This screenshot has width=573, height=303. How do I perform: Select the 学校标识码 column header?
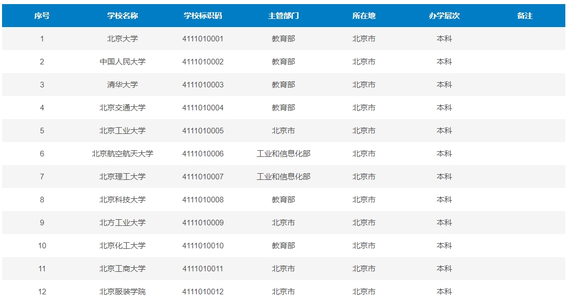point(203,16)
